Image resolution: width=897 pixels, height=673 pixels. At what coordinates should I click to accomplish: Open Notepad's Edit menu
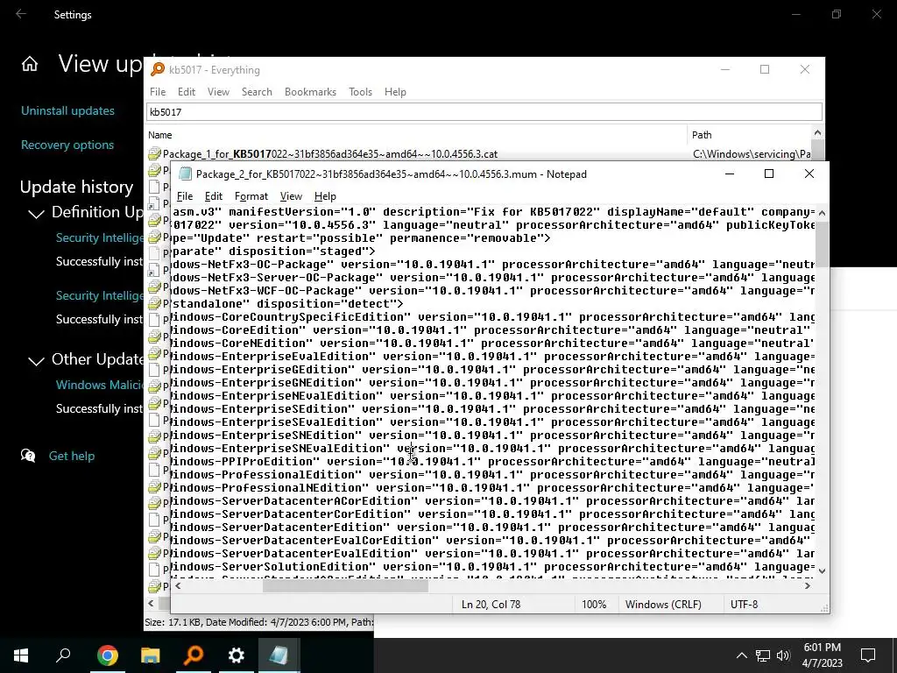(x=214, y=196)
